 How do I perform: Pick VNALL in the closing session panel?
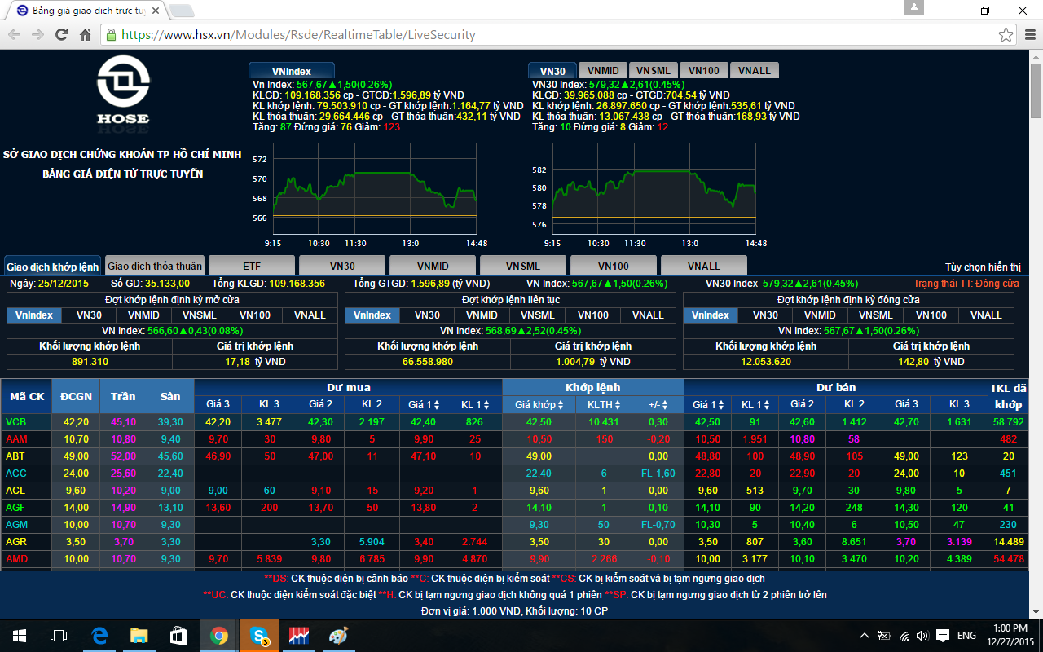pos(986,315)
